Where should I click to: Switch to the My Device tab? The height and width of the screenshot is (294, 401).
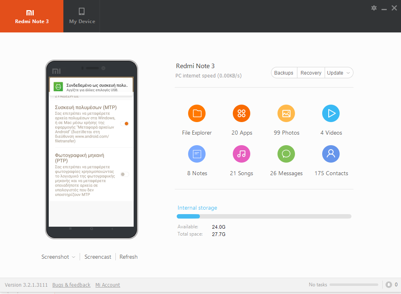click(x=82, y=16)
